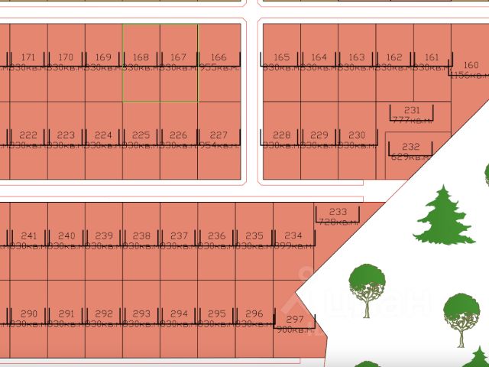This screenshot has height=367, width=489.
Task: Select plot 232 near the forest
Action: tap(411, 147)
